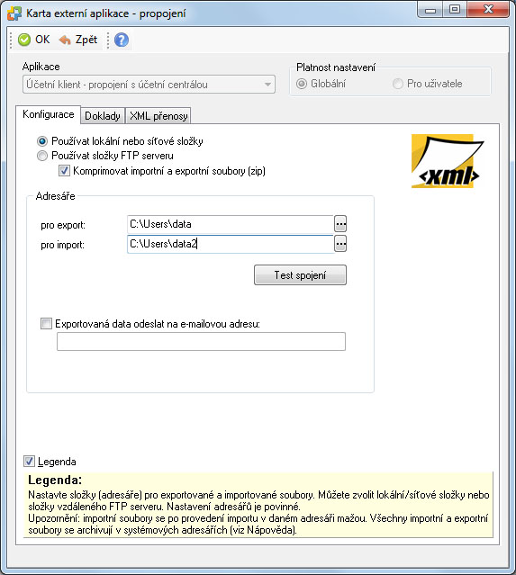Select the option to use FTP server folders
Viewport: 516px width, 575px height.
(42, 156)
